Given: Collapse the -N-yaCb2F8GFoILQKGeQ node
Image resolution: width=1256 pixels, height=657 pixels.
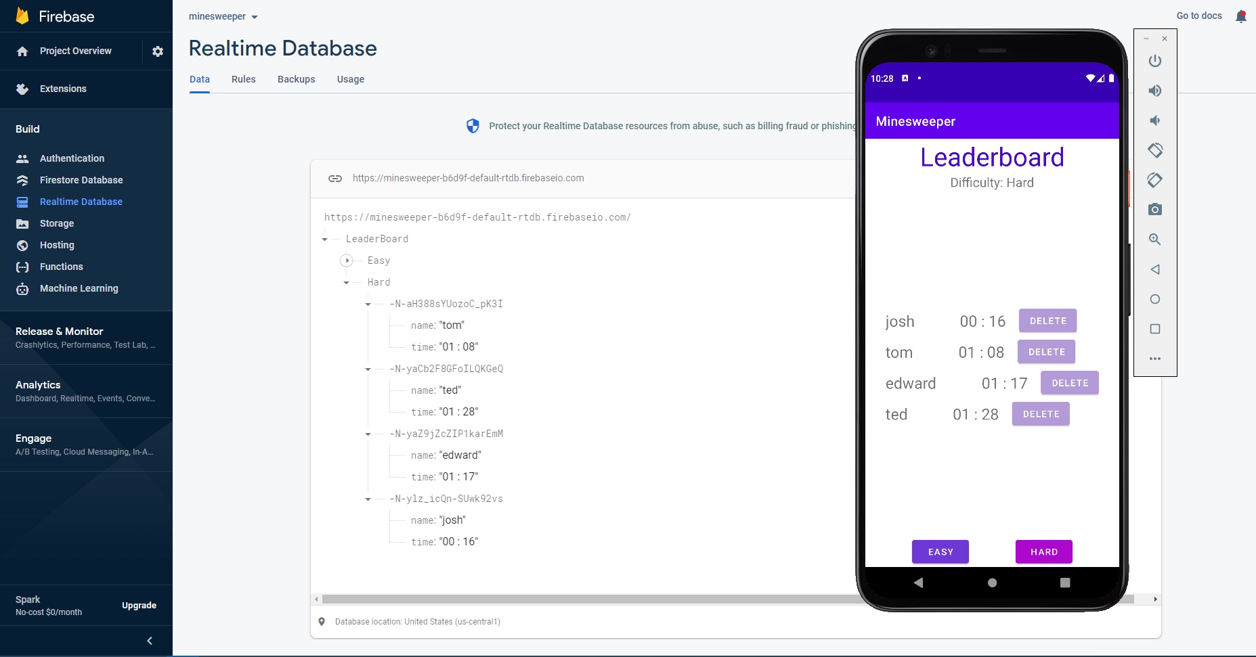Looking at the screenshot, I should click(x=368, y=369).
